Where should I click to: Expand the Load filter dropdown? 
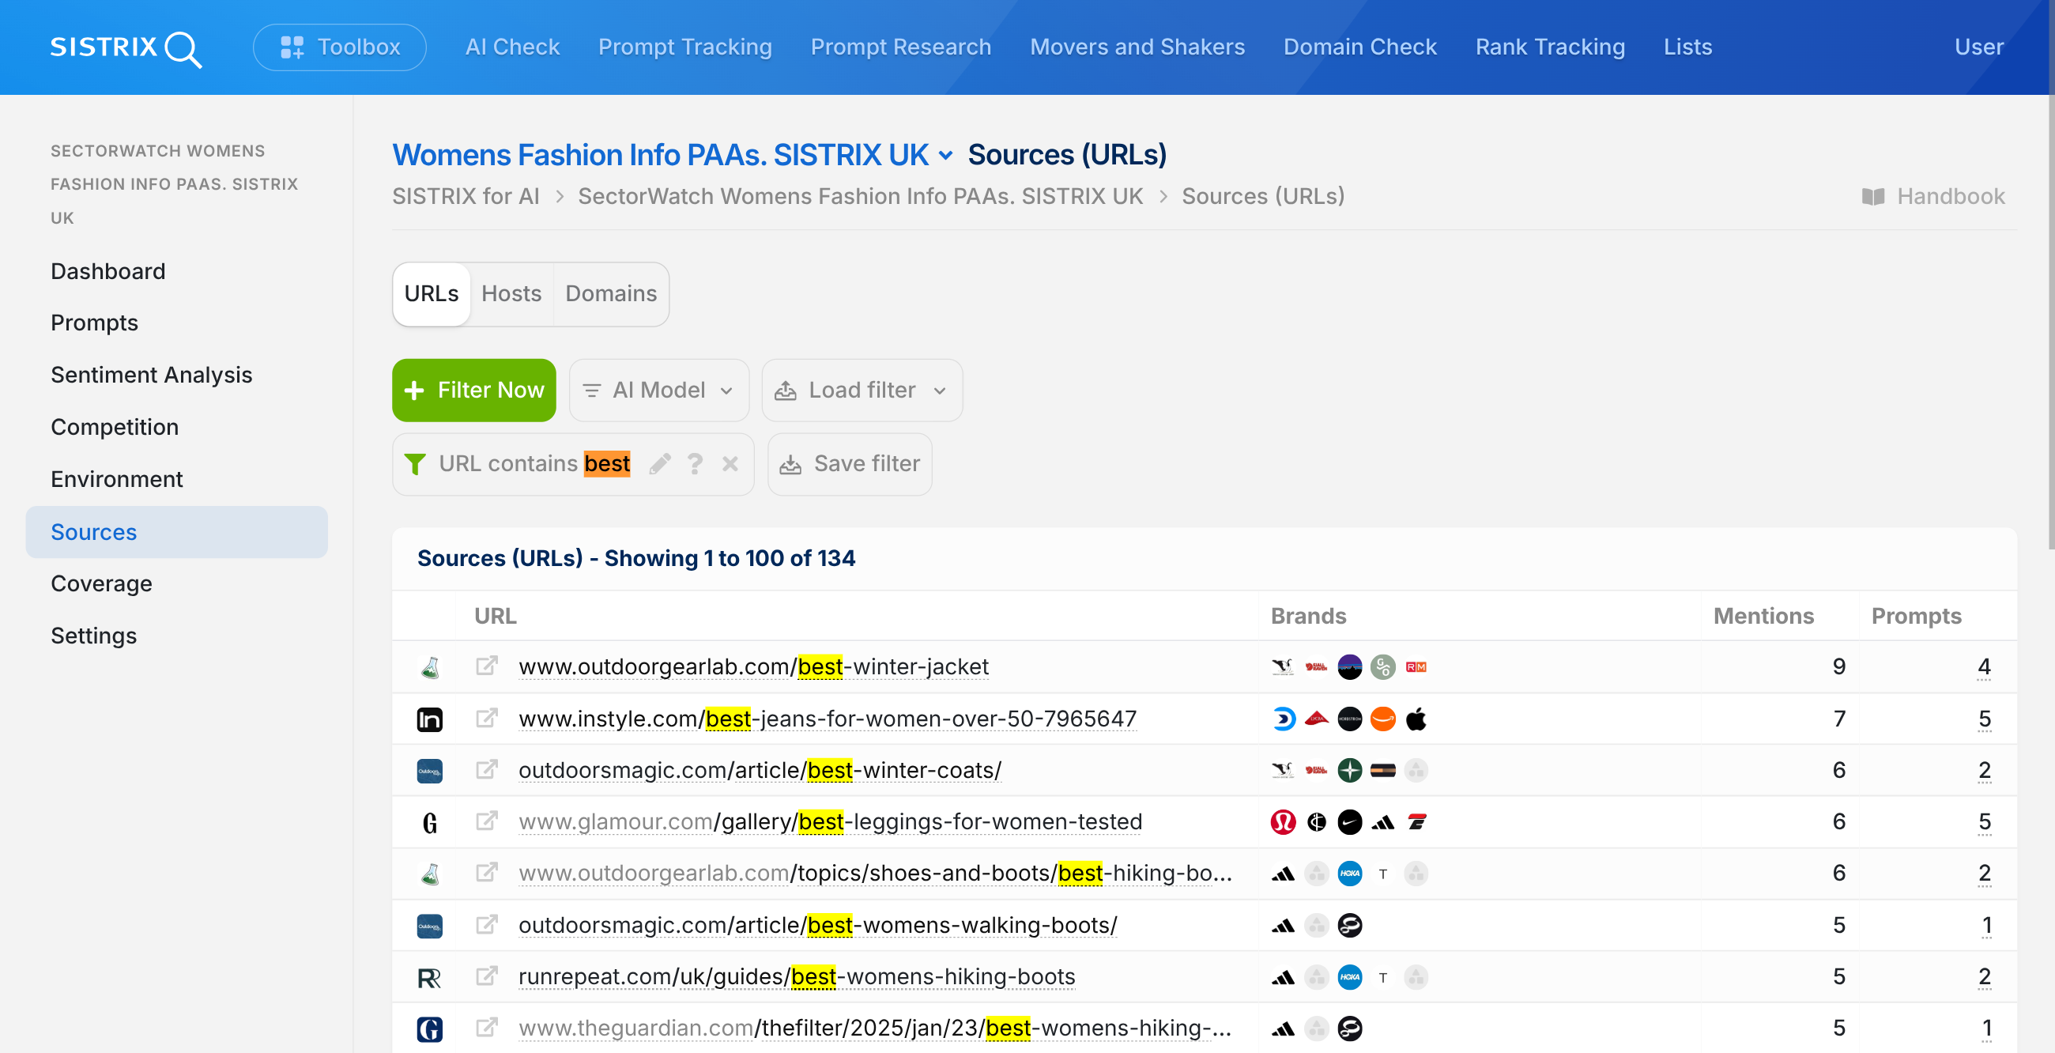pos(862,390)
